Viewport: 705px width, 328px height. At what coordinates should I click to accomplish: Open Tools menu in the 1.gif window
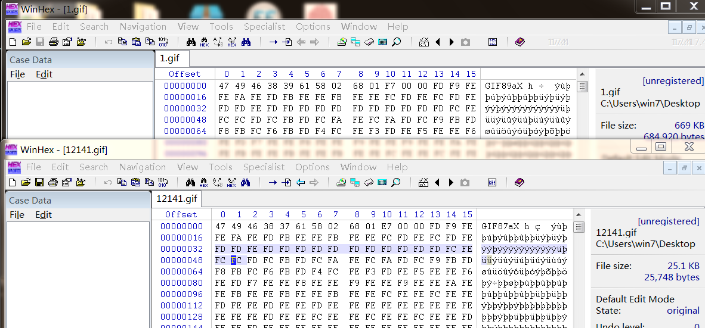tap(221, 27)
